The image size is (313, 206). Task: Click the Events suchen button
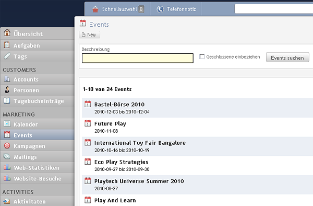287,58
